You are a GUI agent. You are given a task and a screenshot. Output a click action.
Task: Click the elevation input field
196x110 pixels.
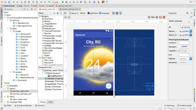point(184,62)
